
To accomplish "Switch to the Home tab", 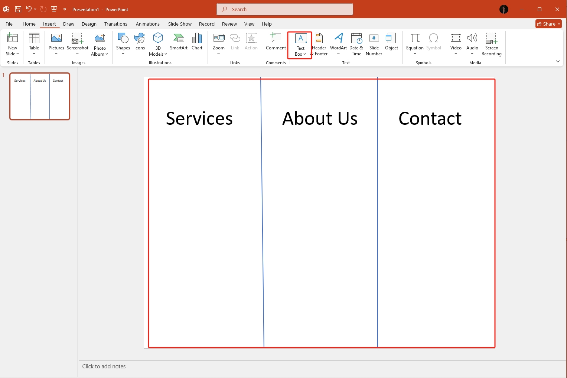I will pos(29,24).
